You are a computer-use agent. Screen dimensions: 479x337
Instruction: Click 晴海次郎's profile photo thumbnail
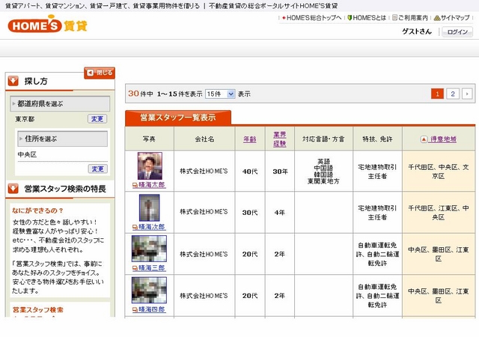point(149,206)
